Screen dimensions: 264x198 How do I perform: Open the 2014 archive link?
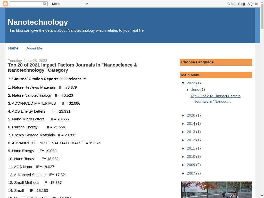(191, 123)
